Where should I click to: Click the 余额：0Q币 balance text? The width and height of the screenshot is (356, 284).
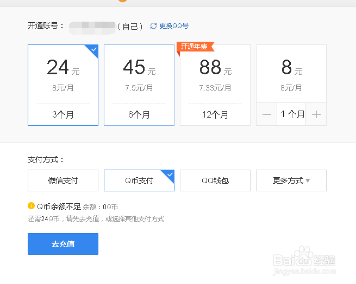[101, 207]
